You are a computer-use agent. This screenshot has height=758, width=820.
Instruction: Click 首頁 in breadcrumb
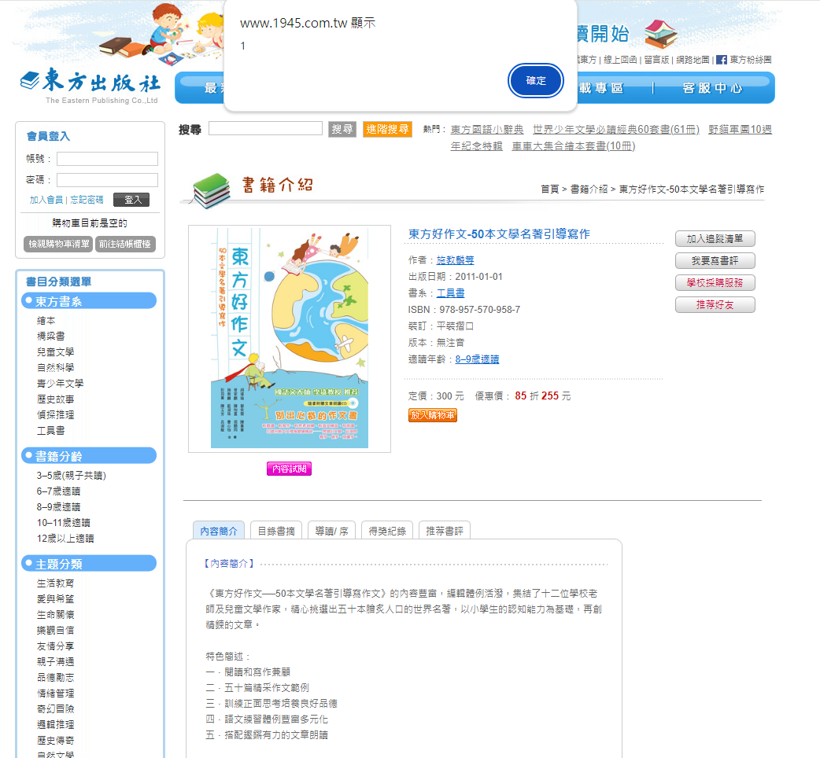(549, 189)
